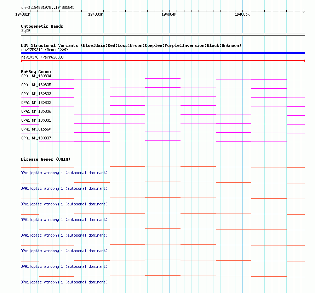
Task: Click the magenta line under OPA1|NM_130837
Action: pyautogui.click(x=163, y=141)
